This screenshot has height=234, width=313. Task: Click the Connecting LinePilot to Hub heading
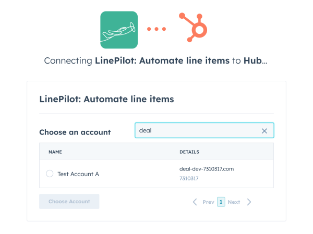[155, 60]
